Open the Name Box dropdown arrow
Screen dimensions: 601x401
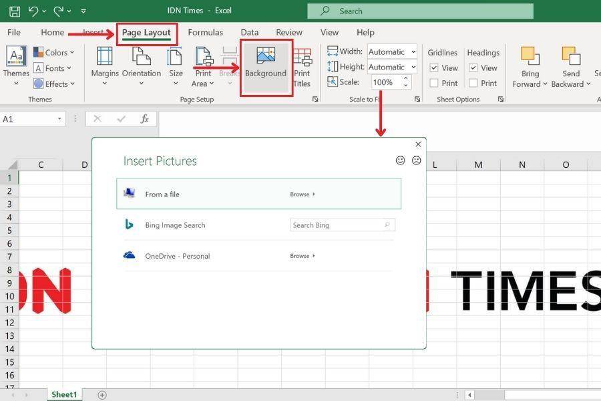59,120
